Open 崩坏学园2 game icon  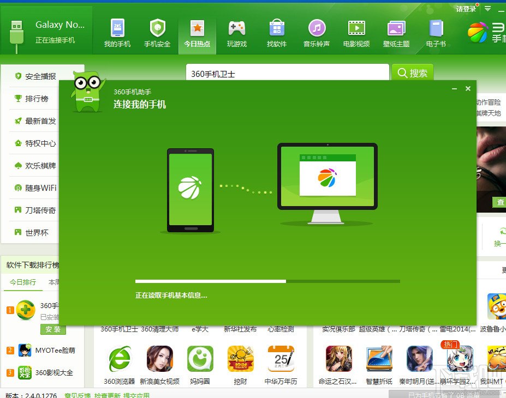tap(460, 359)
